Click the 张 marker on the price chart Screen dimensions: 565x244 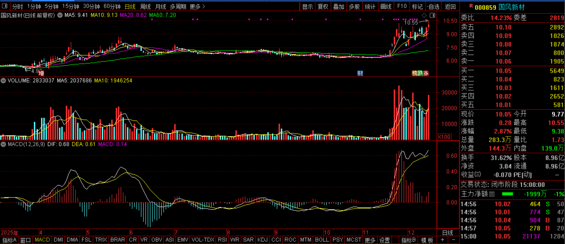tap(426, 73)
